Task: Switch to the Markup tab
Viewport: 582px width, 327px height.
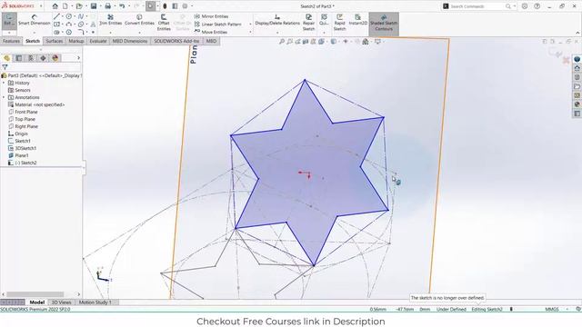Action: coord(76,41)
